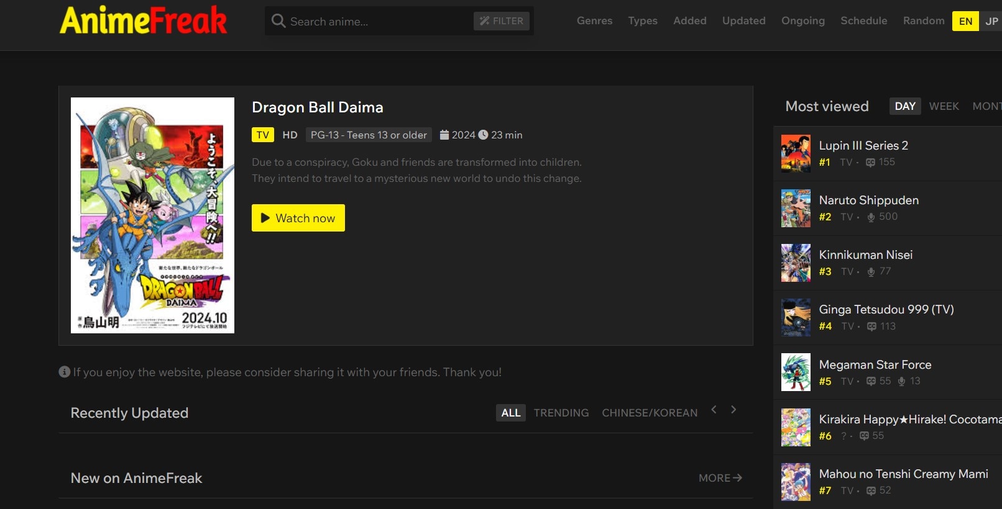This screenshot has height=509, width=1002.
Task: Click the Dragon Ball Daima poster
Action: [152, 215]
